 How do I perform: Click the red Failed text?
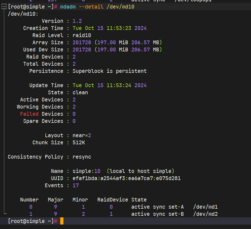tap(29, 114)
